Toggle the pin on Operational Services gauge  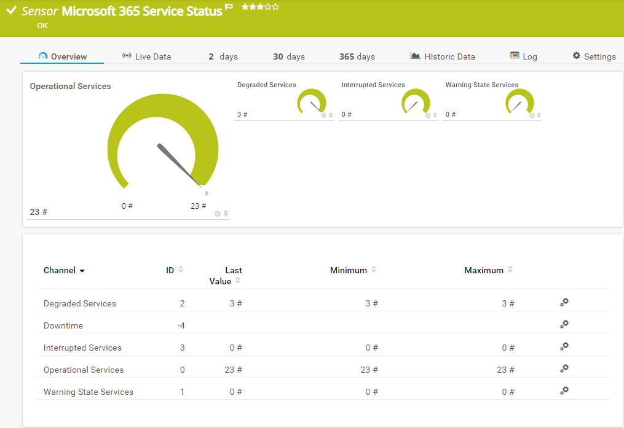pos(226,214)
